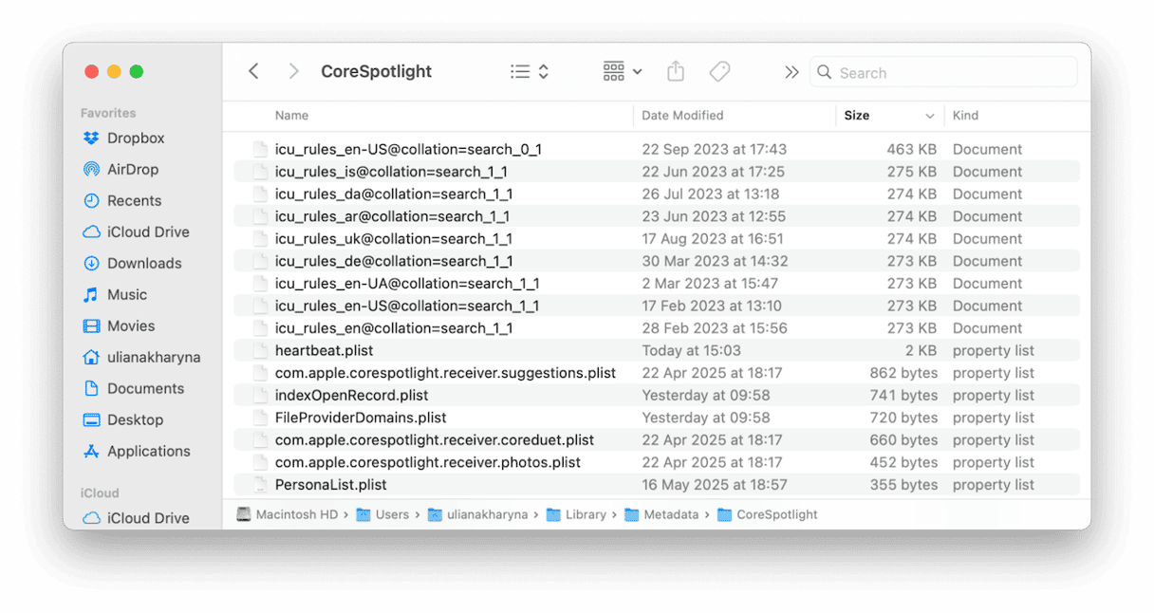
Task: Click the Share toolbar icon
Action: [676, 72]
